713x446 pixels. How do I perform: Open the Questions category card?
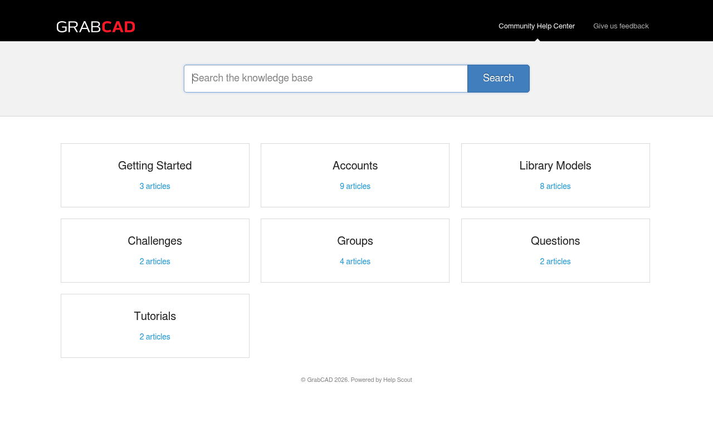555,250
